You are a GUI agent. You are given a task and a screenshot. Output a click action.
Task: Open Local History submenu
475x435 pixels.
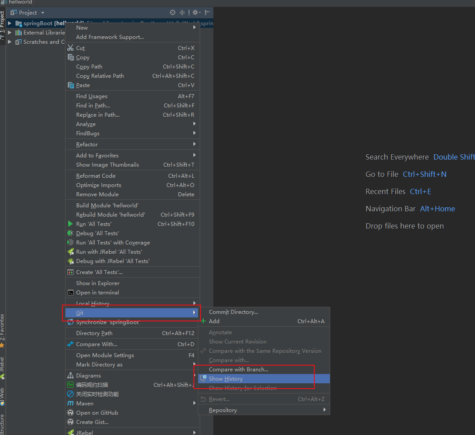[x=132, y=303]
